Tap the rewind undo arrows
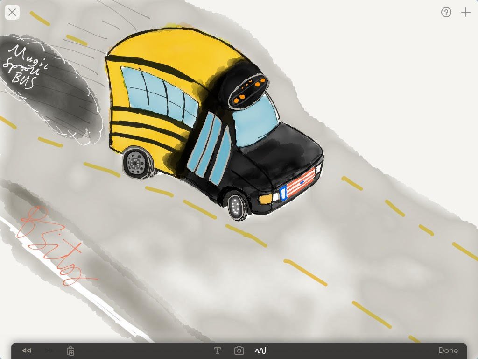Viewport: 478px width, 359px height. pos(27,351)
